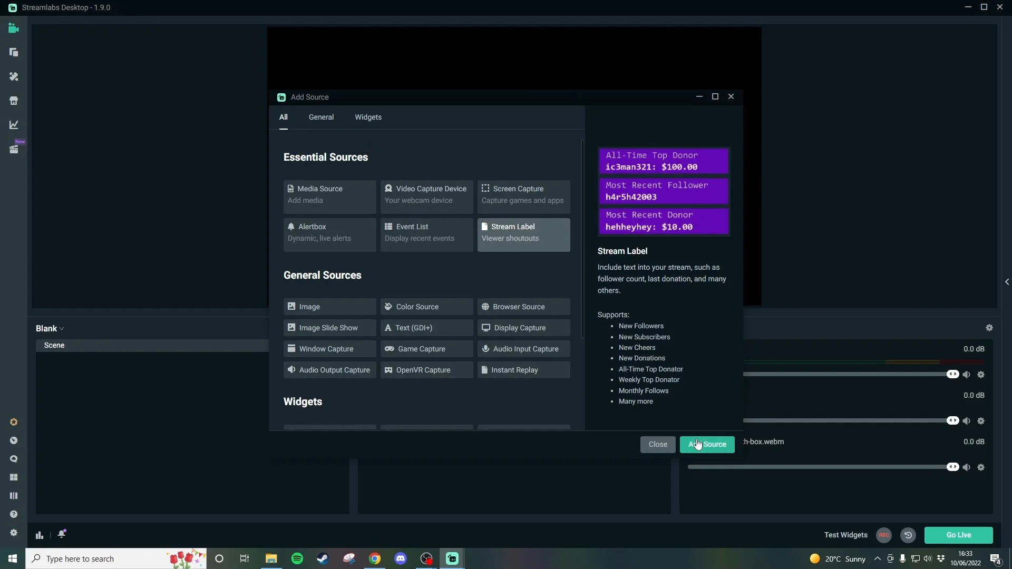Click the gold Prime star icon in the sidebar

pos(14,422)
